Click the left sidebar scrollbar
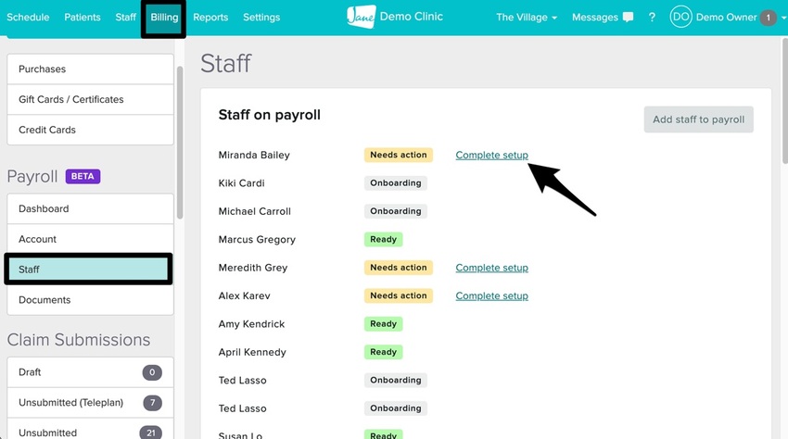Image resolution: width=788 pixels, height=439 pixels. click(x=180, y=139)
